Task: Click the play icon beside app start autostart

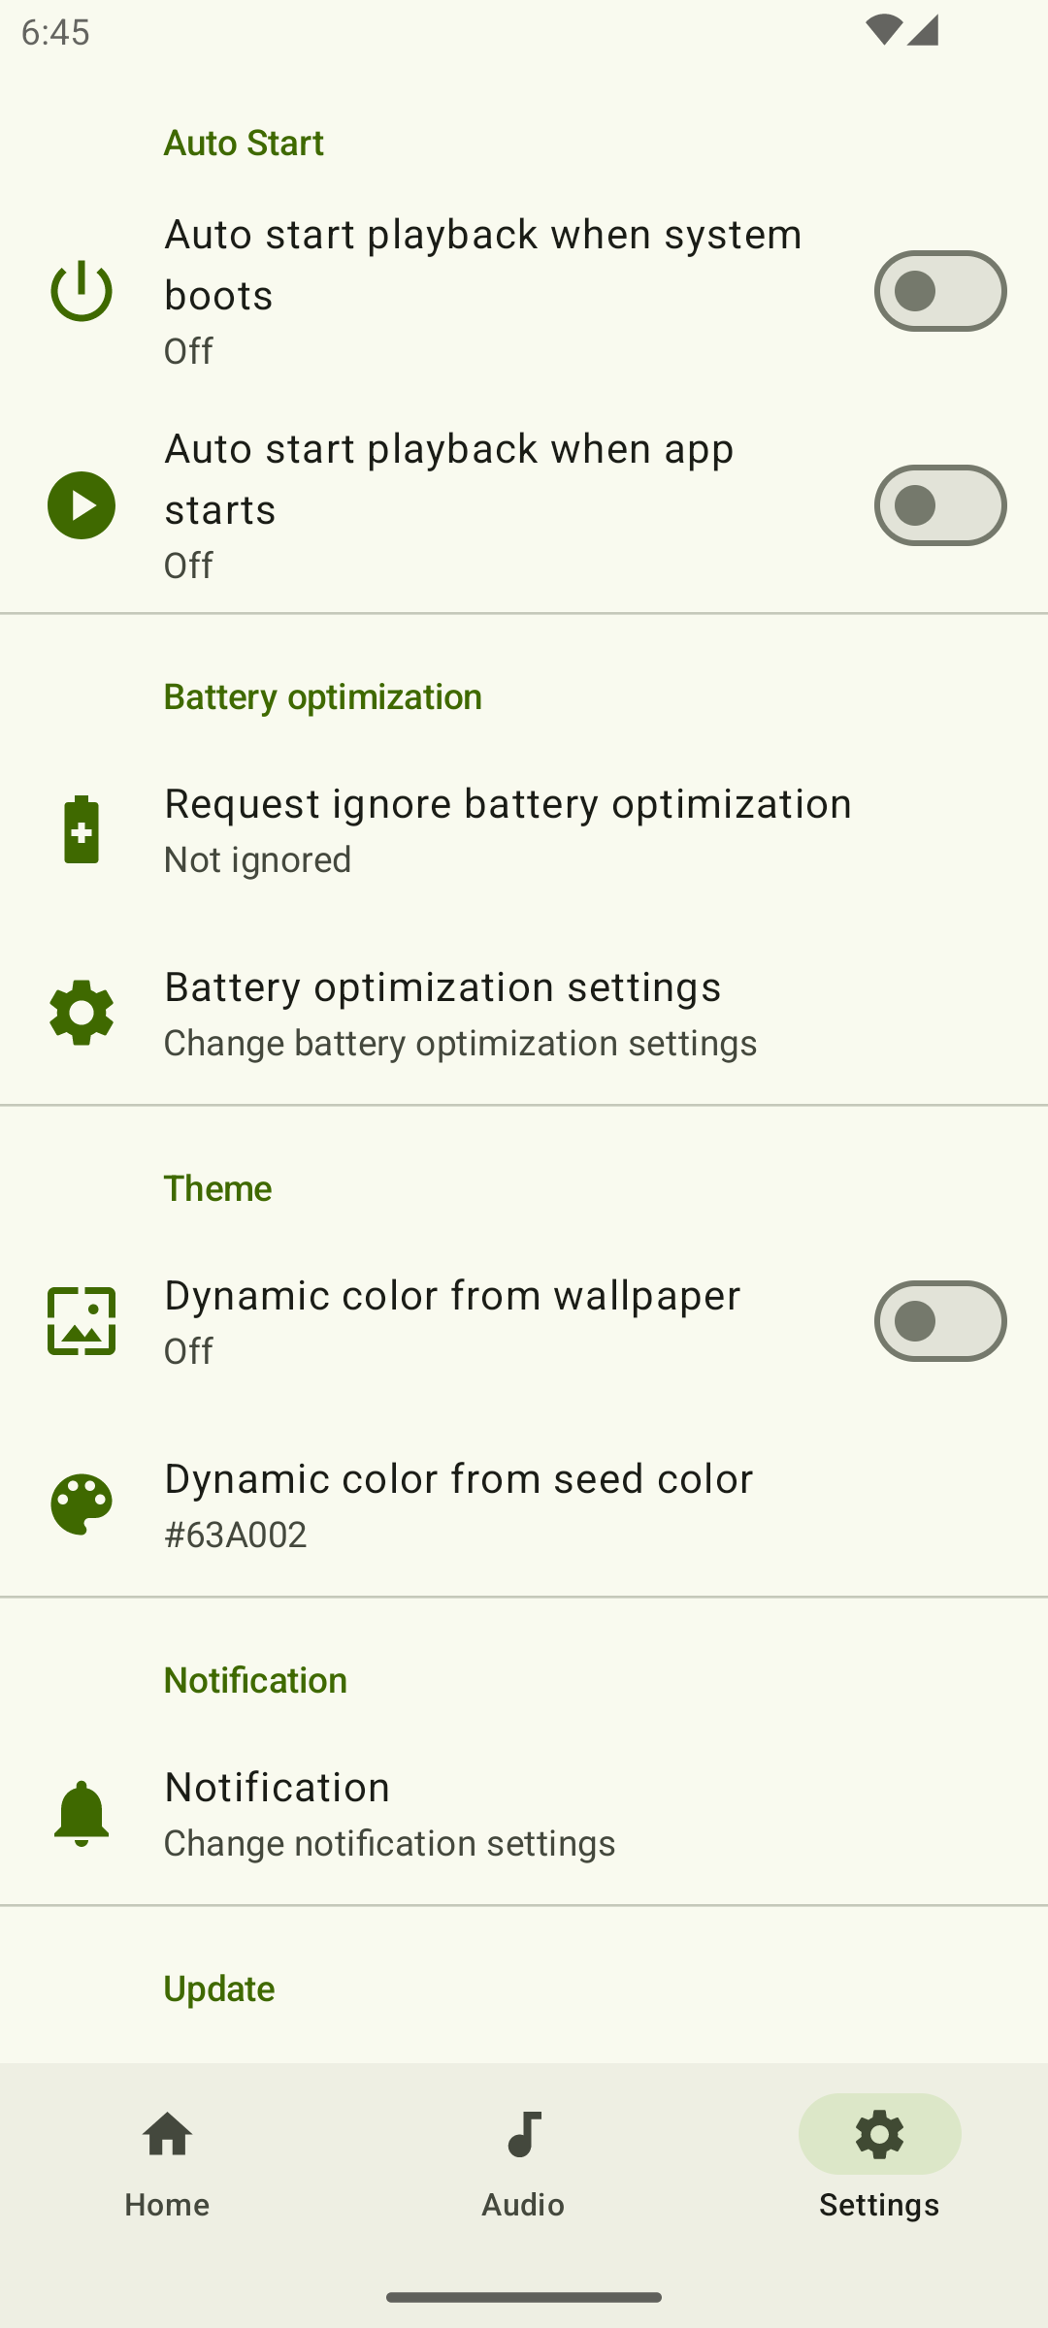Action: pos(82,505)
